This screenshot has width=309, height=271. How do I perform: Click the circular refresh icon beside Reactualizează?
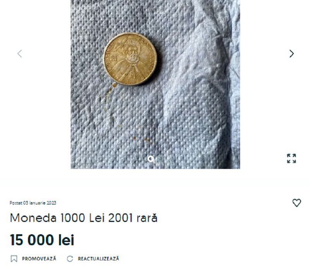click(70, 259)
